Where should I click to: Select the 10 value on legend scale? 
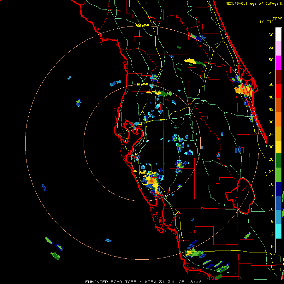271,209
